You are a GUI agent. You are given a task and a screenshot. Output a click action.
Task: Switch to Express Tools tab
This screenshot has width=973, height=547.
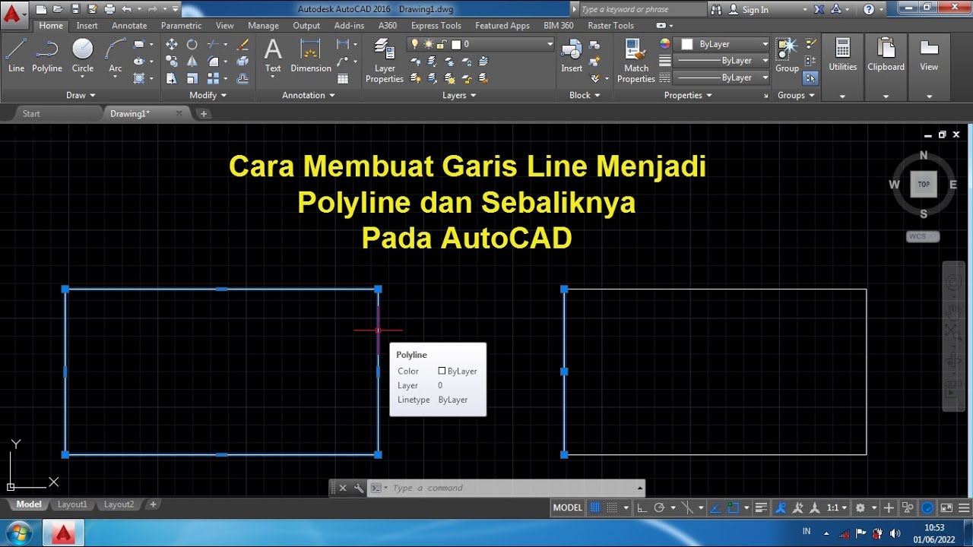point(436,25)
